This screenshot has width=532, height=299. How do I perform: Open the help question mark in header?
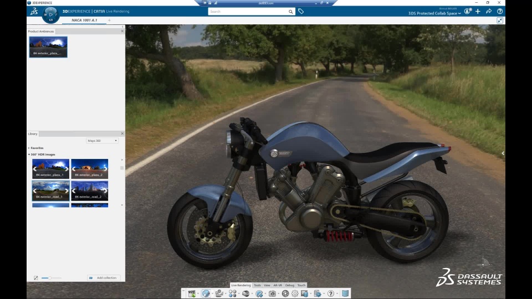(x=500, y=11)
